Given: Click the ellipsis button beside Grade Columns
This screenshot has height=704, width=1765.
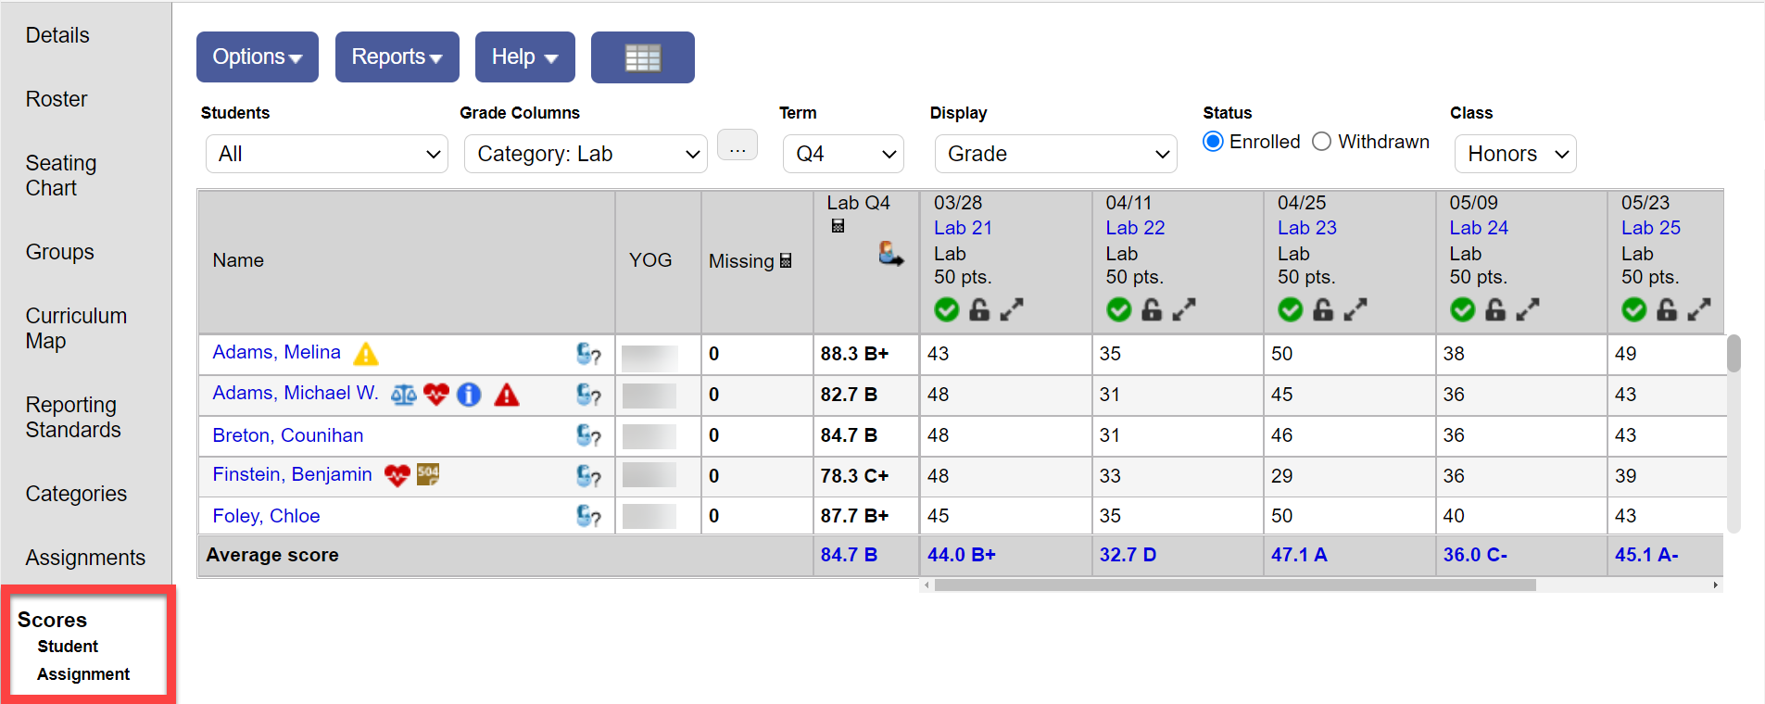Looking at the screenshot, I should tap(738, 146).
